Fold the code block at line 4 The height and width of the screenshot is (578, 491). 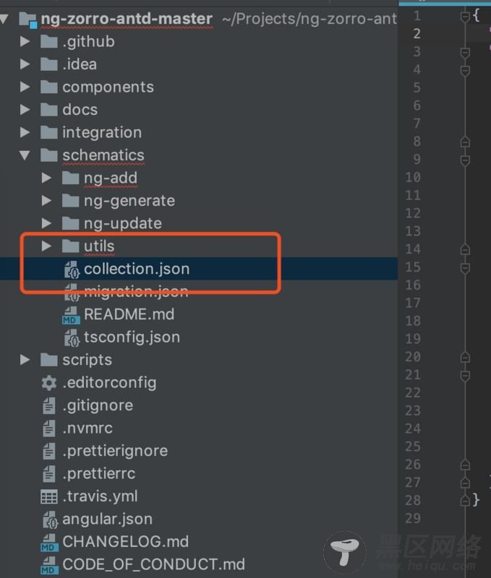click(465, 70)
